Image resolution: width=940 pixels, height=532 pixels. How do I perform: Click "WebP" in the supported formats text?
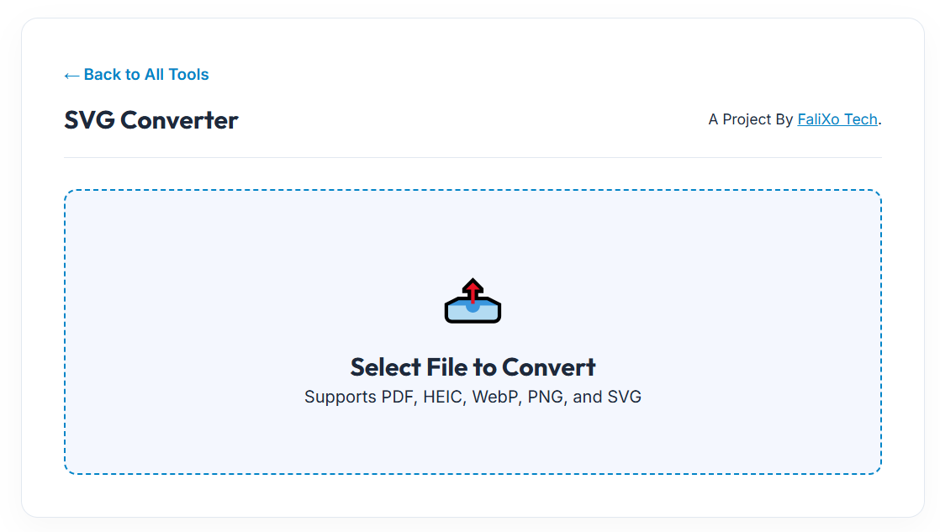495,397
